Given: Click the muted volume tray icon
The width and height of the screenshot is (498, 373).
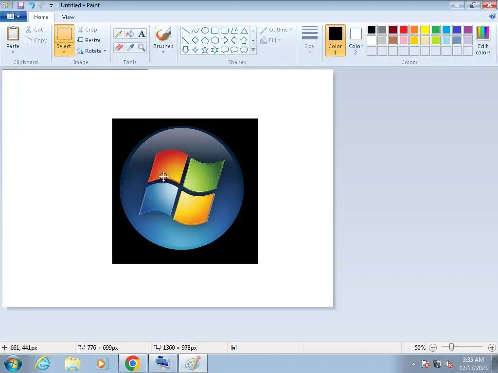Looking at the screenshot, I should (x=449, y=364).
